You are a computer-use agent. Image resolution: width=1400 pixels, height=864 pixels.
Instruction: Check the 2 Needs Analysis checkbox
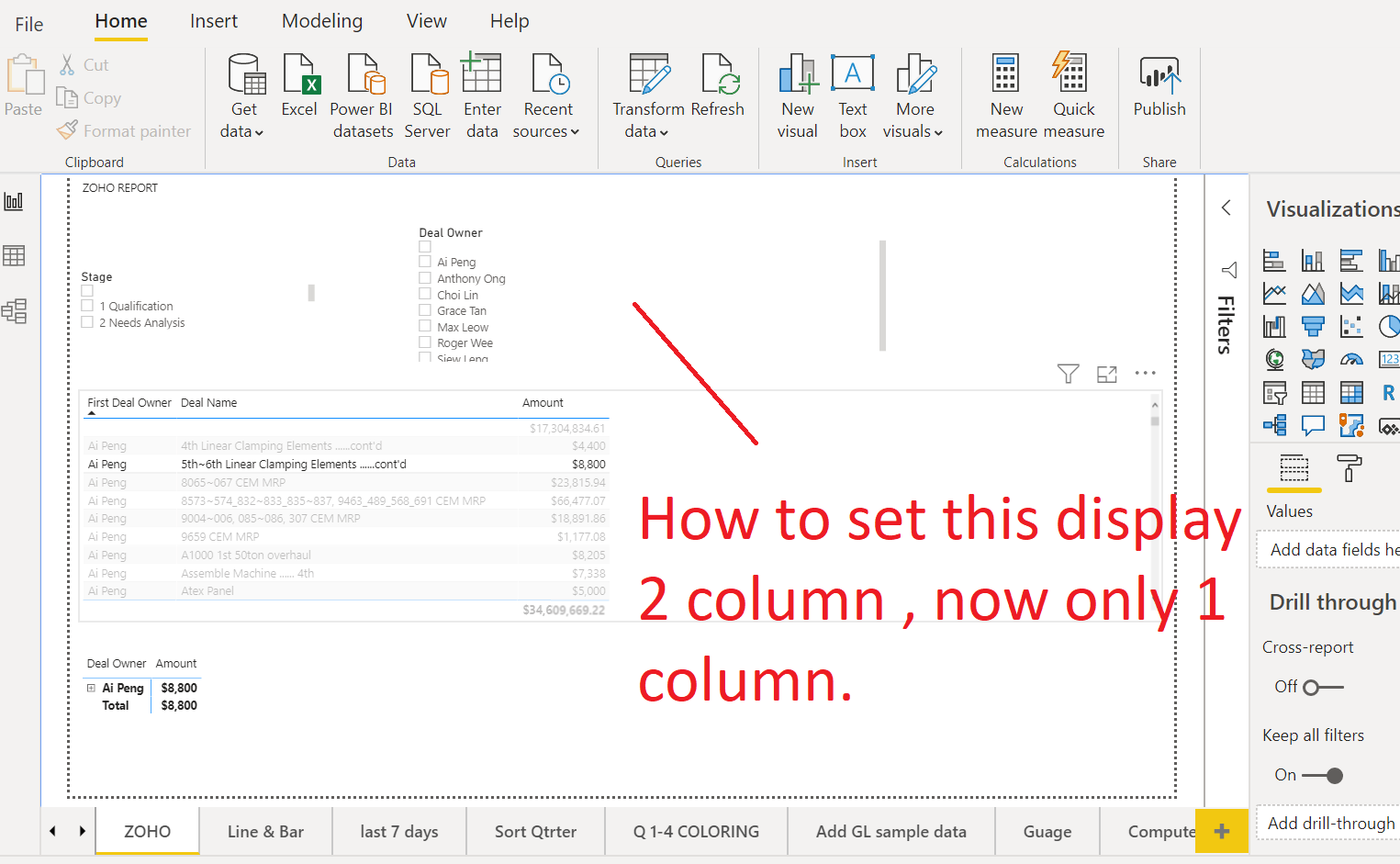(x=87, y=322)
